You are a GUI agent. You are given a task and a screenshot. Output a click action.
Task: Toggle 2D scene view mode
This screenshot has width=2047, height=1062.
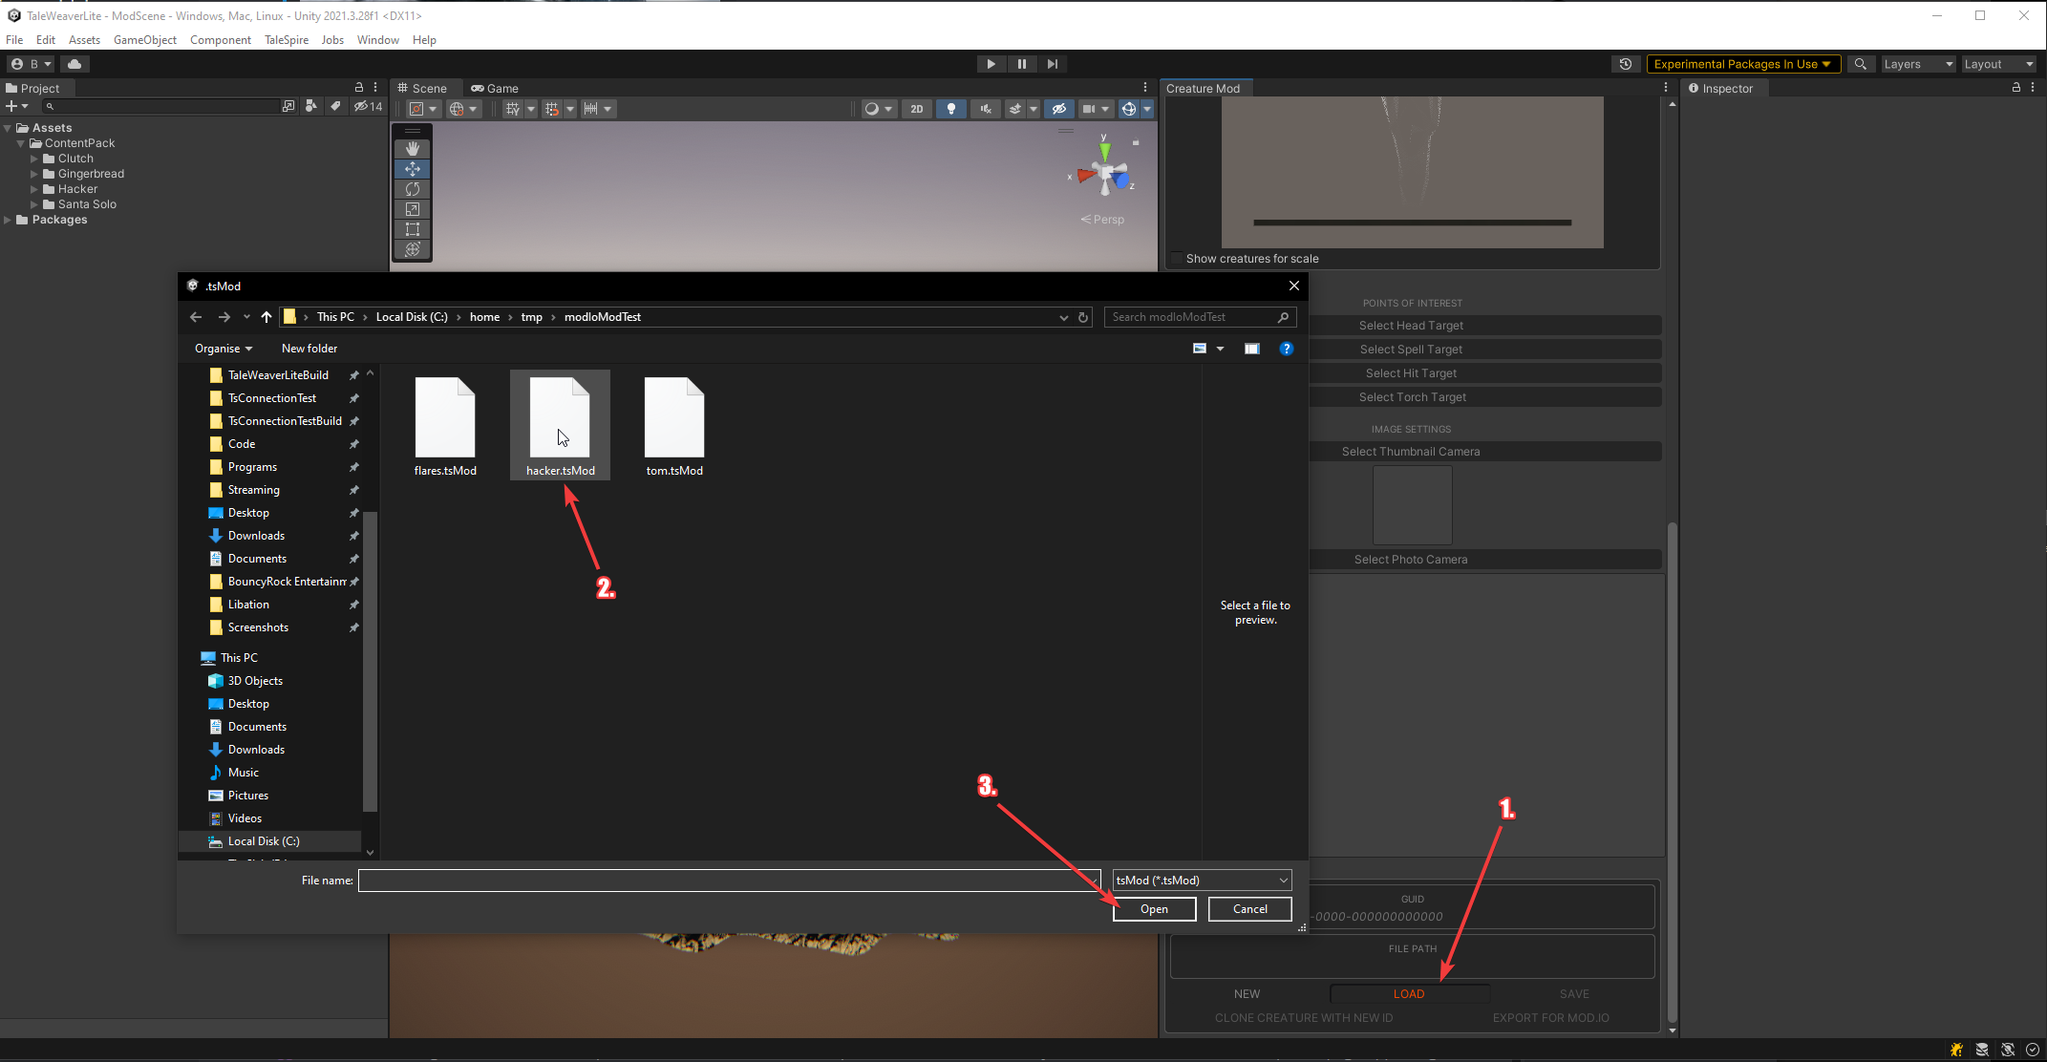click(916, 109)
